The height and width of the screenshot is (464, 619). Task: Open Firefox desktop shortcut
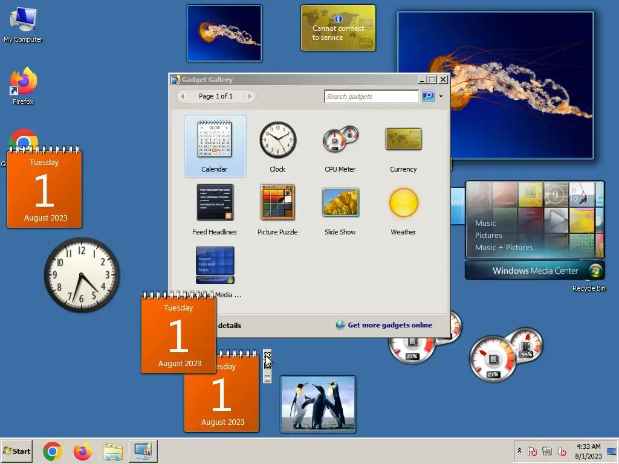23,86
